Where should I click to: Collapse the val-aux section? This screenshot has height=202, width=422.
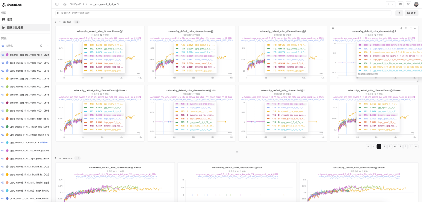pos(60,22)
